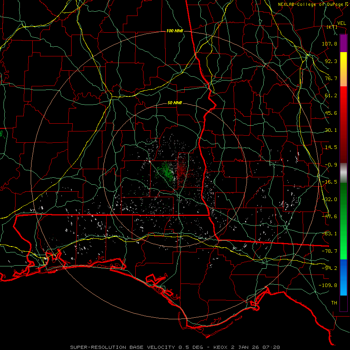Click the TH legend label
350x350 pixels.
(x=334, y=303)
